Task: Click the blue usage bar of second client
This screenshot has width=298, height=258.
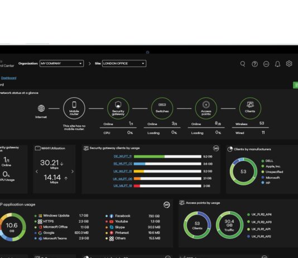Action: tap(140, 164)
